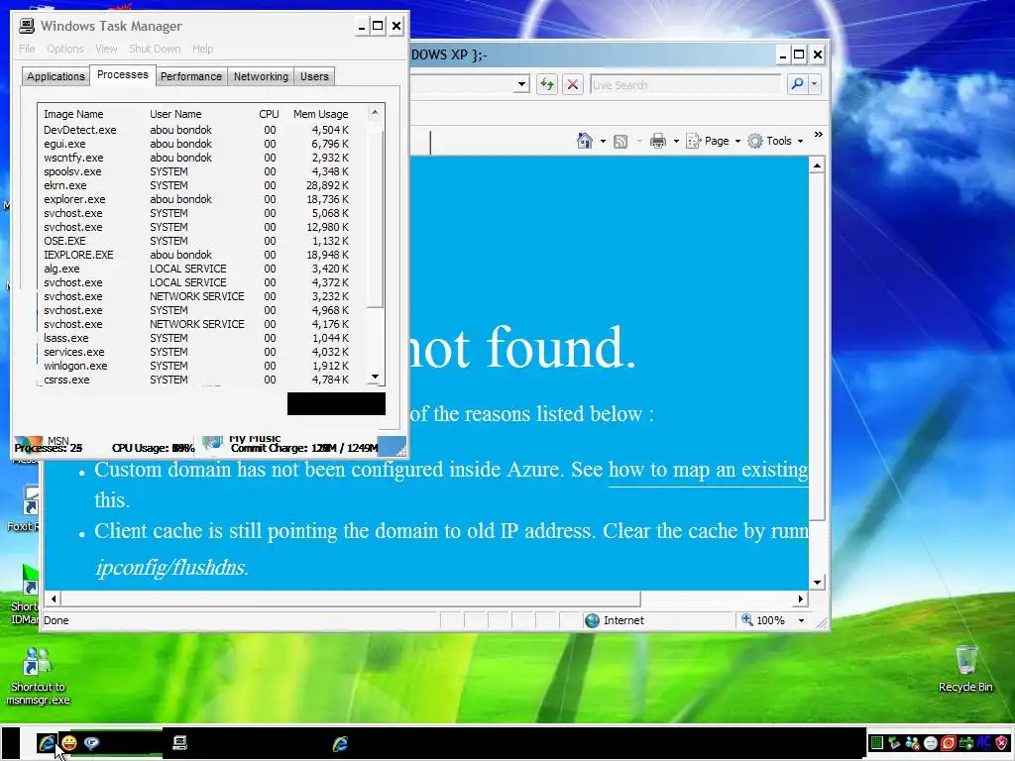Switch to the Applications tab
Viewport: 1015px width, 761px height.
point(56,76)
